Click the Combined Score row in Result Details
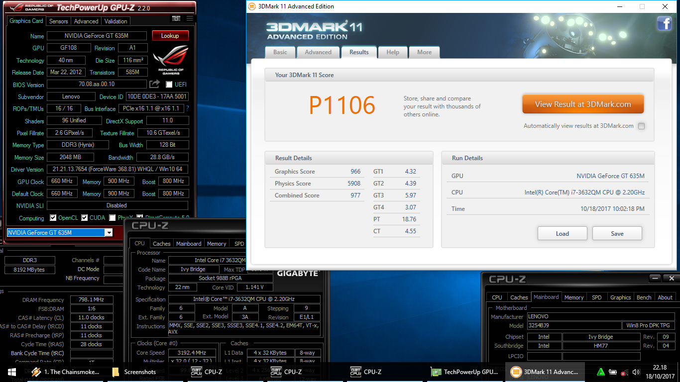 coord(318,195)
